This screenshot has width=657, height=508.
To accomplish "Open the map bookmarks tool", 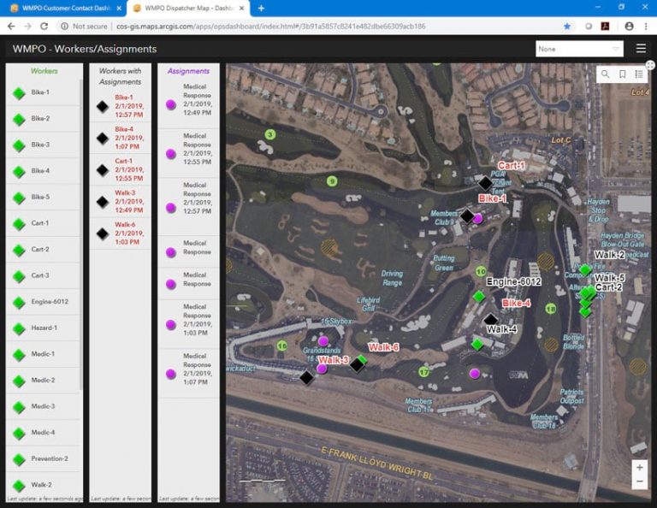I will 622,74.
